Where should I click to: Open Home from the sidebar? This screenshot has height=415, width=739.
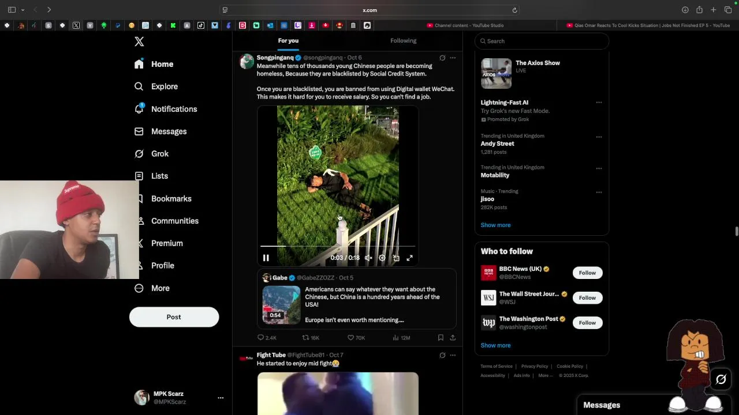(154, 64)
